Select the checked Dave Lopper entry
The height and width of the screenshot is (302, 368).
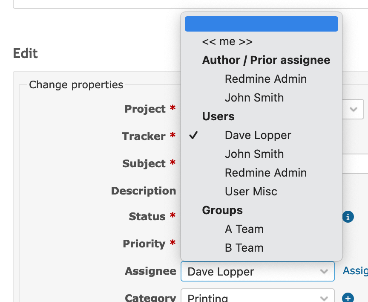(x=257, y=135)
